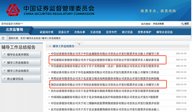192x112 pixels.
Task: Click the arrow icon beside 辅导工作总结报告 heading
Action: pos(50,46)
